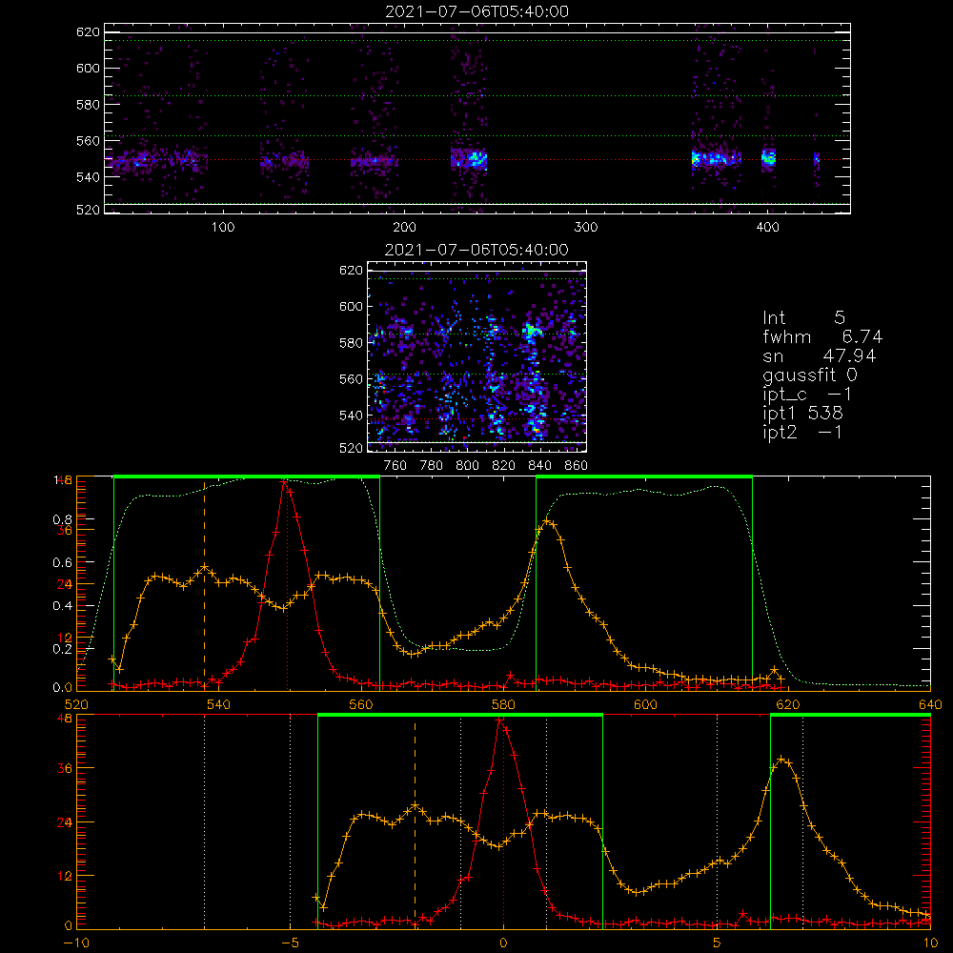953x953 pixels.
Task: Click the red dotted line at 549 in the top image
Action: [477, 160]
